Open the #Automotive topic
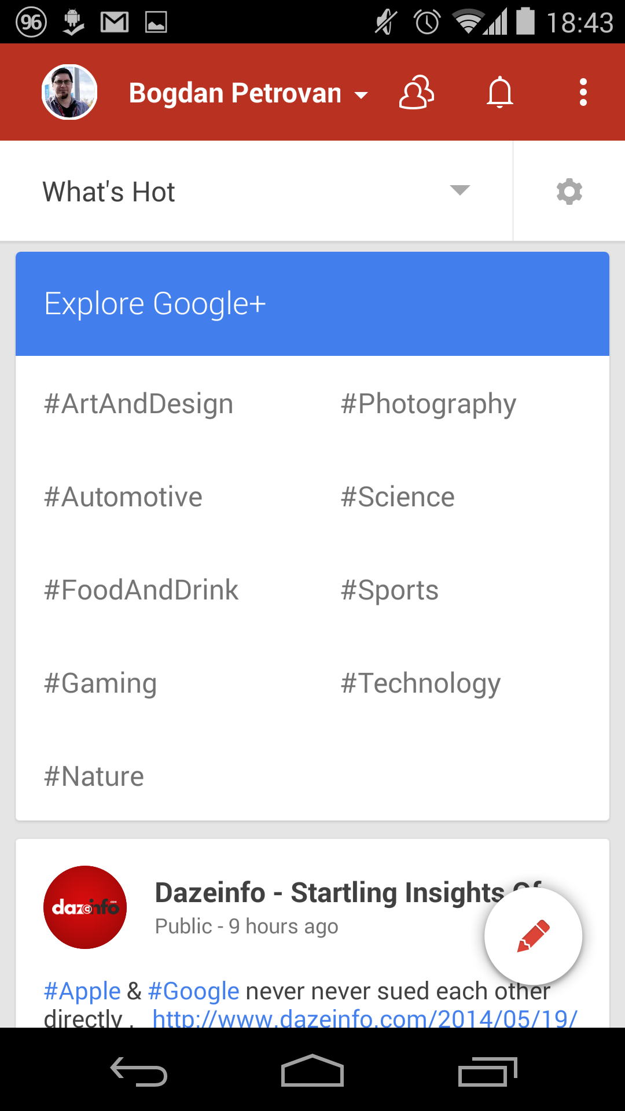Viewport: 625px width, 1111px height. pos(123,497)
